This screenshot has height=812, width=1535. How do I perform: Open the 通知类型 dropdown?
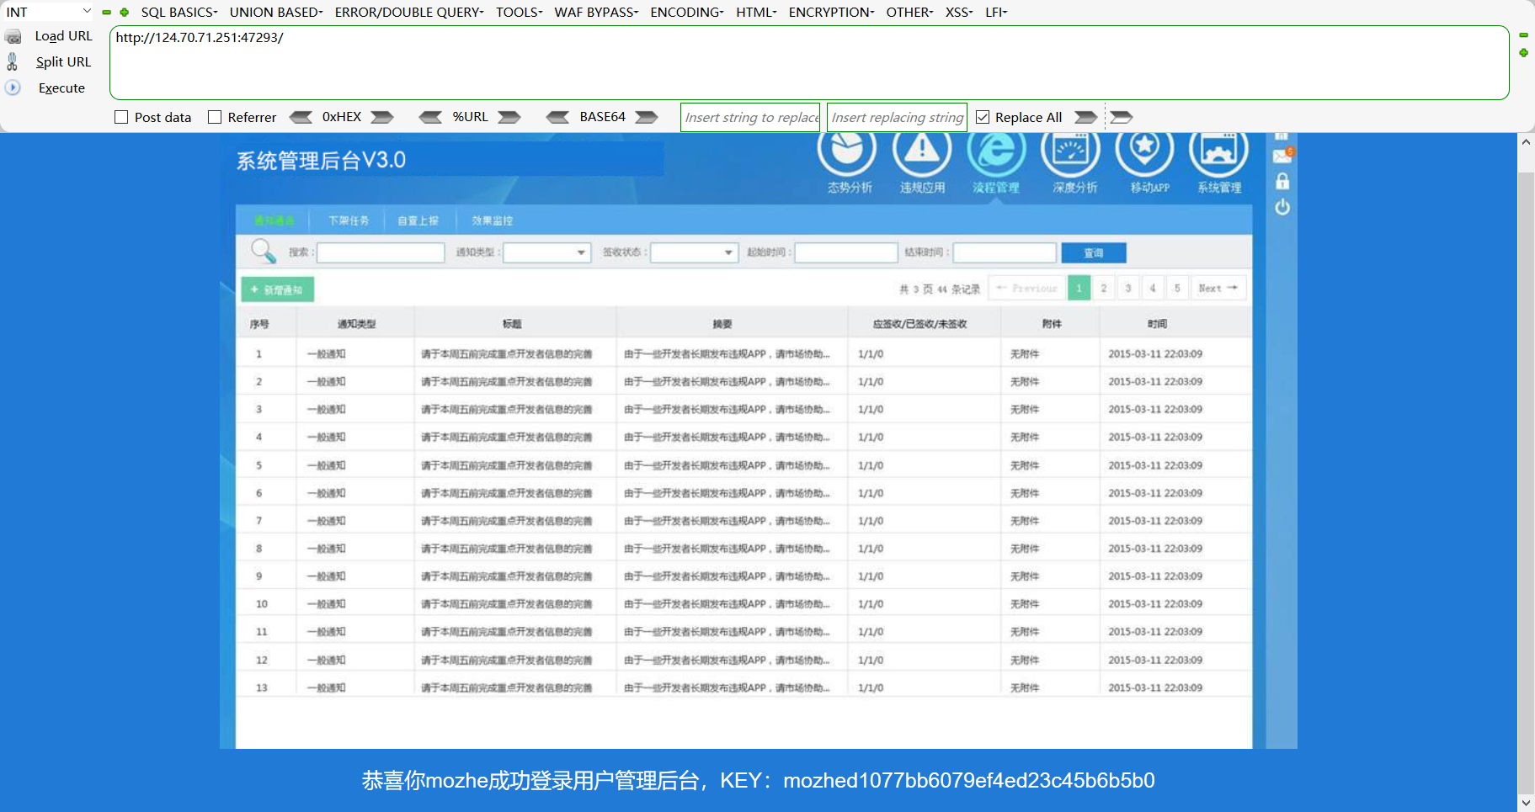(x=547, y=252)
